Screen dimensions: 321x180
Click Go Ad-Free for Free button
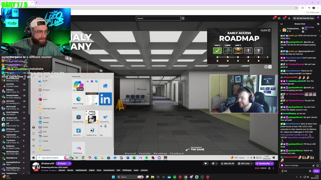(x=303, y=18)
